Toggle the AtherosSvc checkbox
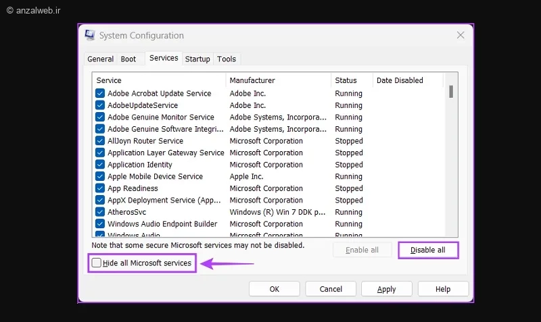This screenshot has width=541, height=322. 99,212
